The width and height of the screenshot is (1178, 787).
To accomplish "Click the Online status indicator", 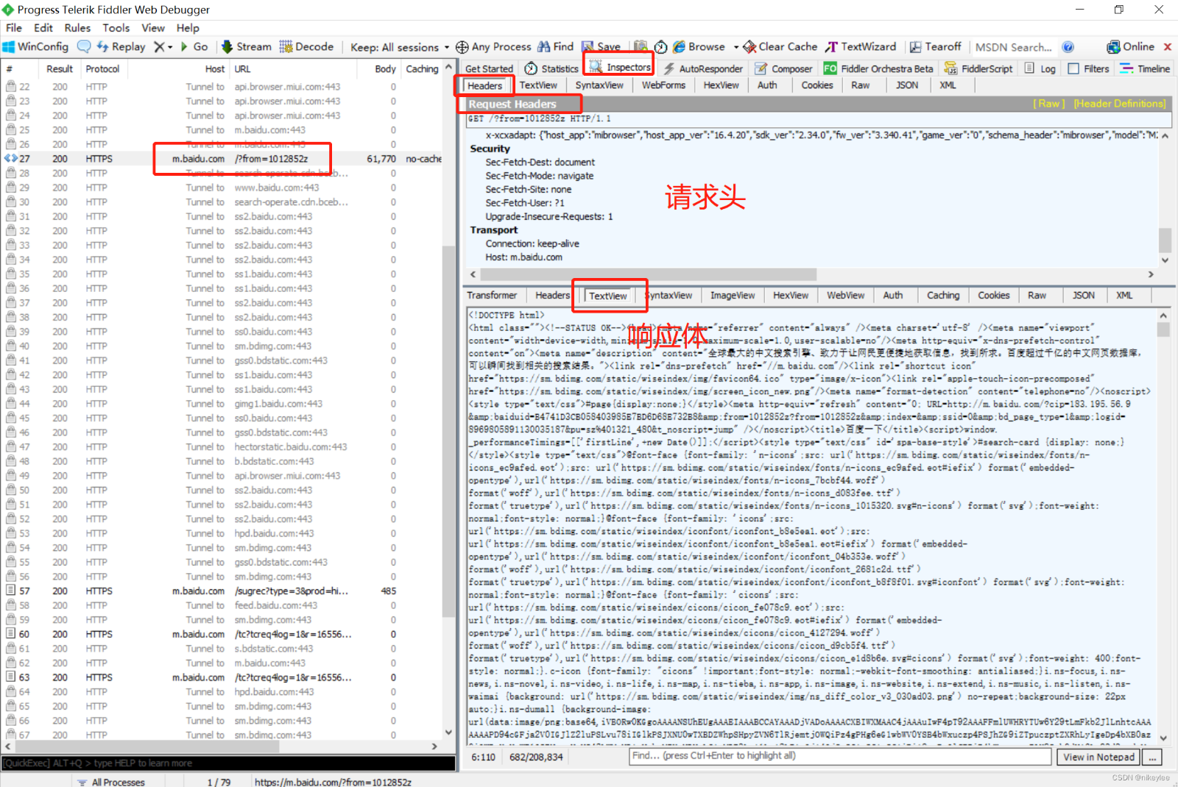I will click(x=1130, y=46).
